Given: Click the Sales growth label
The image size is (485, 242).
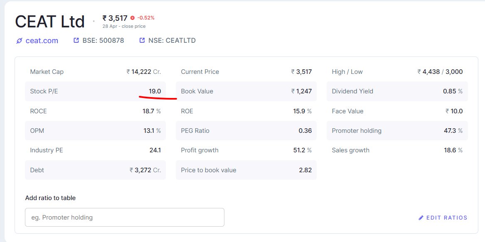Looking at the screenshot, I should [x=350, y=150].
